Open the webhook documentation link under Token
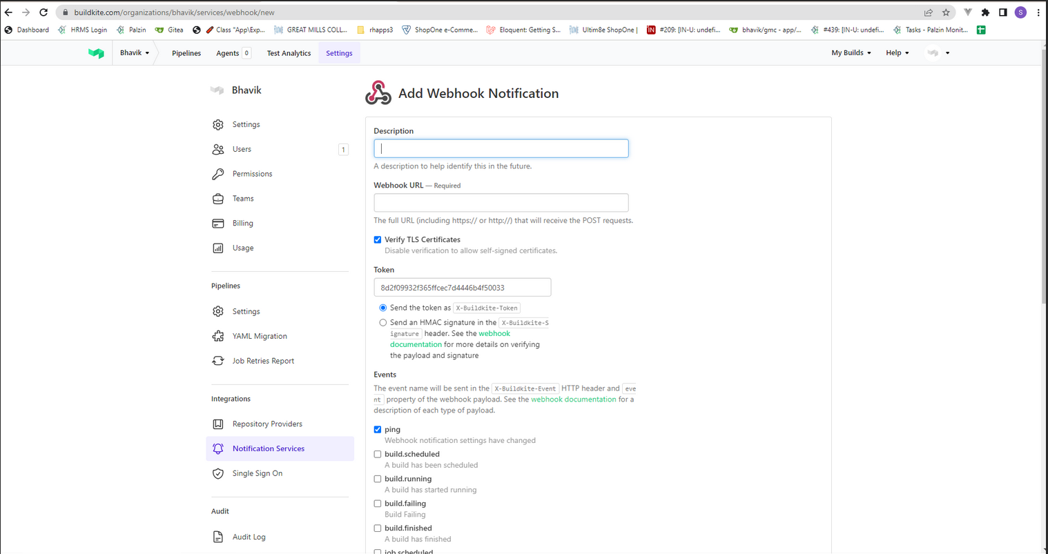The image size is (1048, 554). [450, 339]
